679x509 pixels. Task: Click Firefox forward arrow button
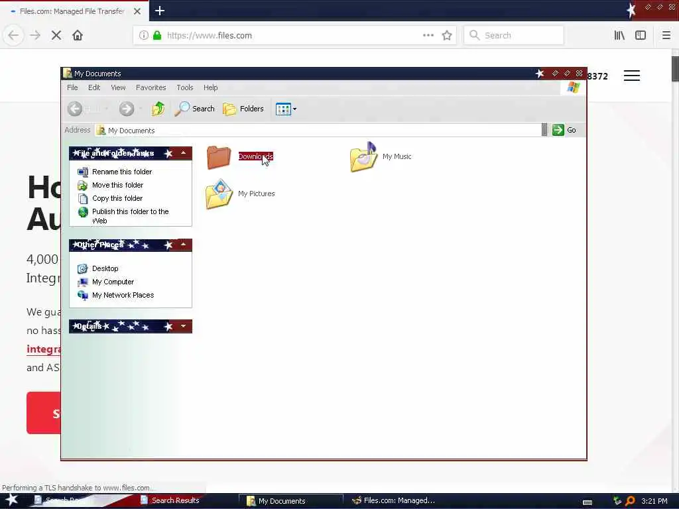(35, 36)
